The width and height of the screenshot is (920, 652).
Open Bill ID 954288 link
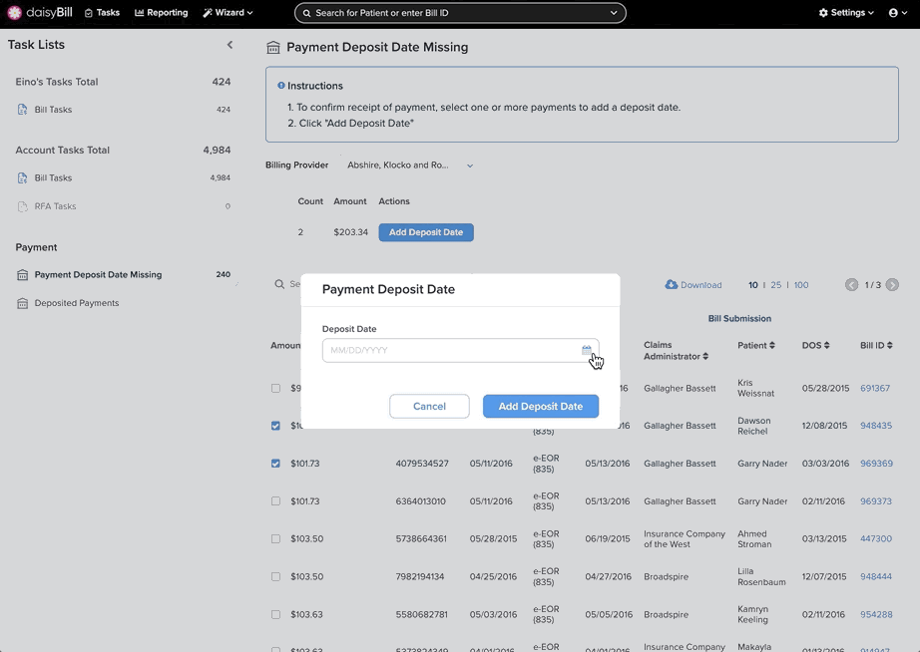(x=876, y=614)
